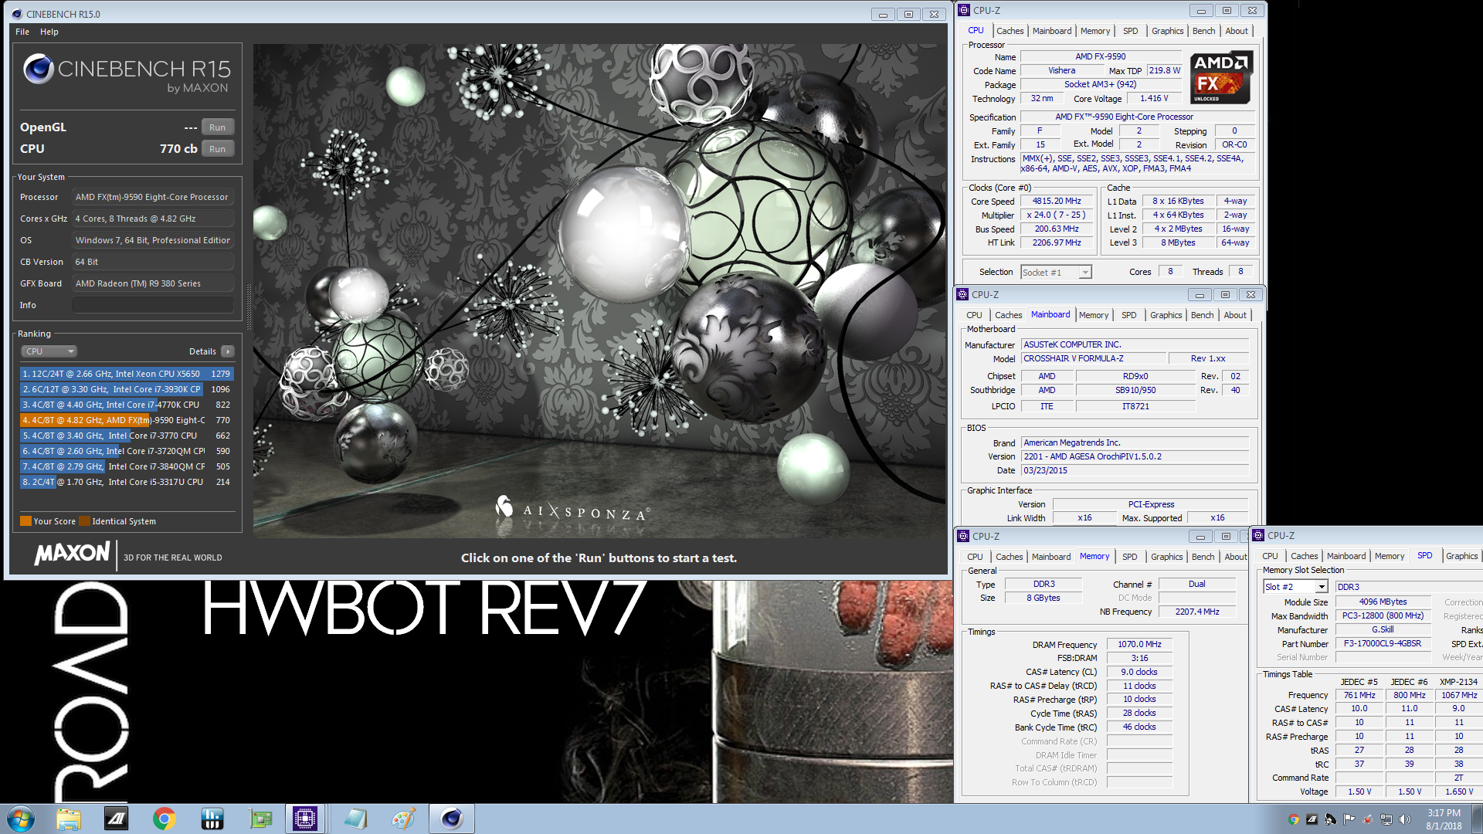Open the green graphics card taskbar icon

(260, 819)
